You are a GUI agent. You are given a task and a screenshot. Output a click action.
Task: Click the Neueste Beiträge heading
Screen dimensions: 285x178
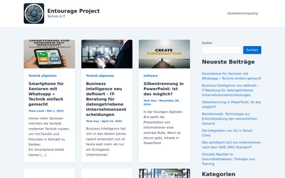[228, 62]
